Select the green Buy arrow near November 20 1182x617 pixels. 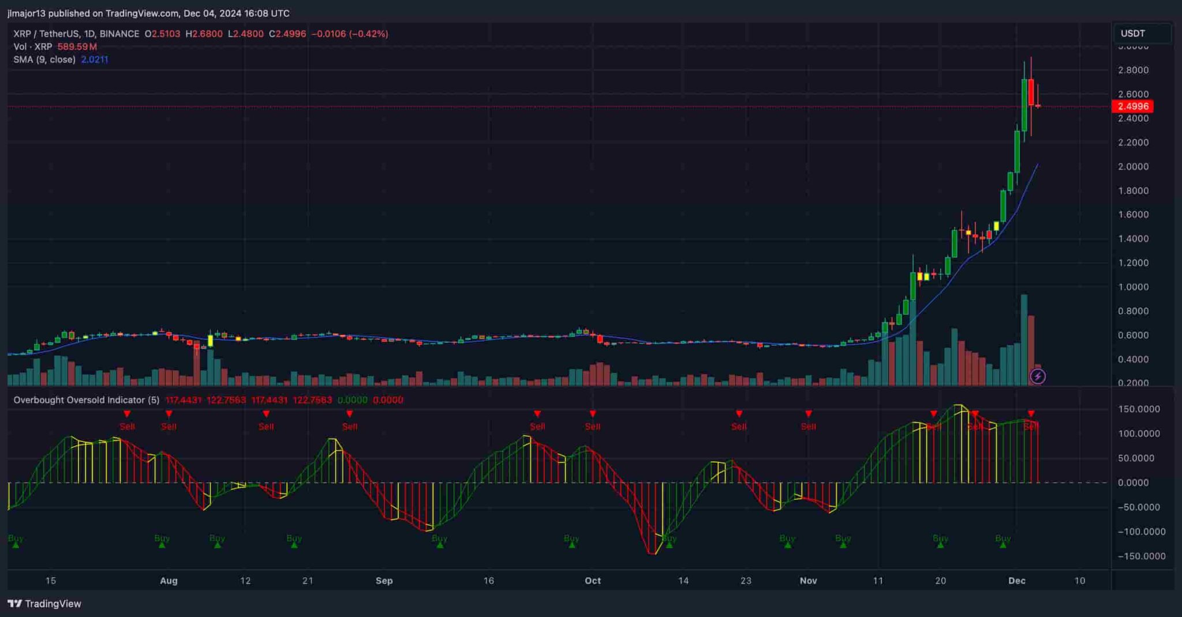pyautogui.click(x=941, y=541)
